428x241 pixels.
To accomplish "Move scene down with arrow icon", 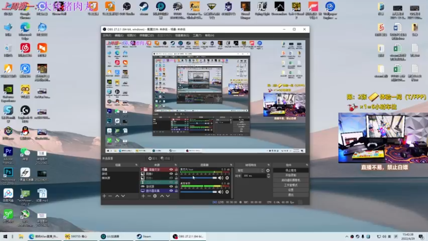I will [123, 196].
